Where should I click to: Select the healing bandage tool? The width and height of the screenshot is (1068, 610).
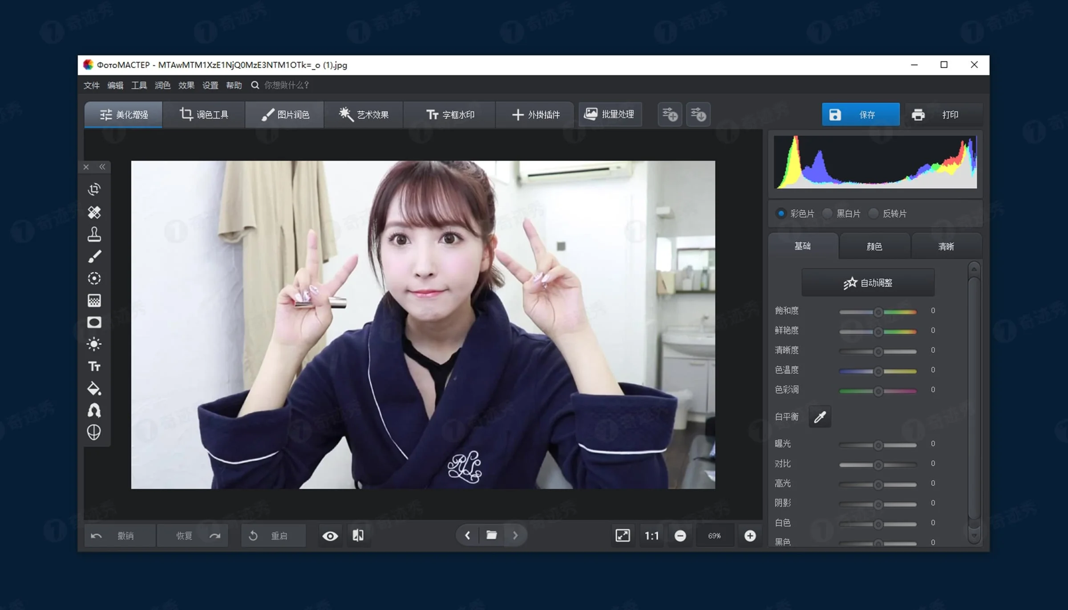[94, 212]
